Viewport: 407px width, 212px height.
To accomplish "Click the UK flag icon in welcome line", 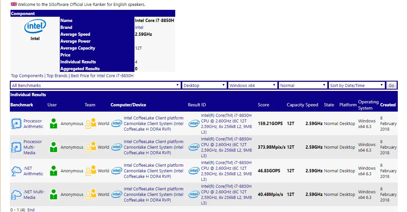I will [14, 4].
